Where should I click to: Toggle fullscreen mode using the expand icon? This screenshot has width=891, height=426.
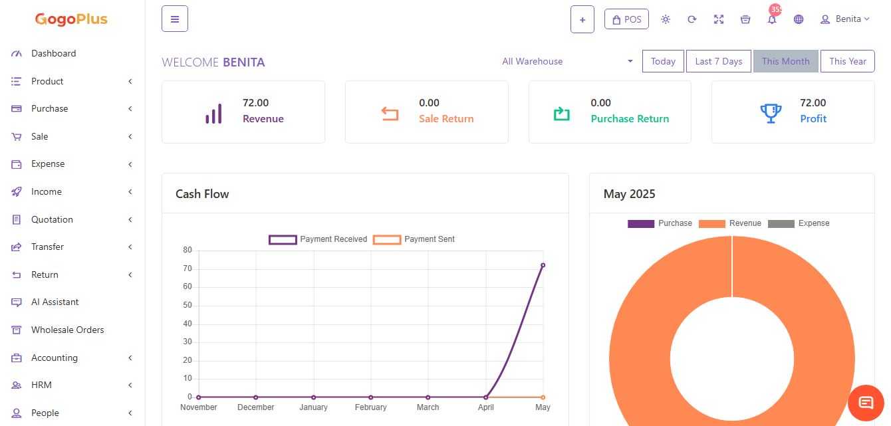coord(719,19)
